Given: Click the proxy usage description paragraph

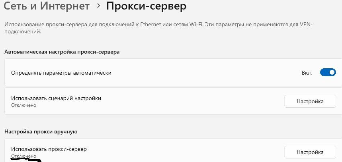Looking at the screenshot, I should click(158, 28).
